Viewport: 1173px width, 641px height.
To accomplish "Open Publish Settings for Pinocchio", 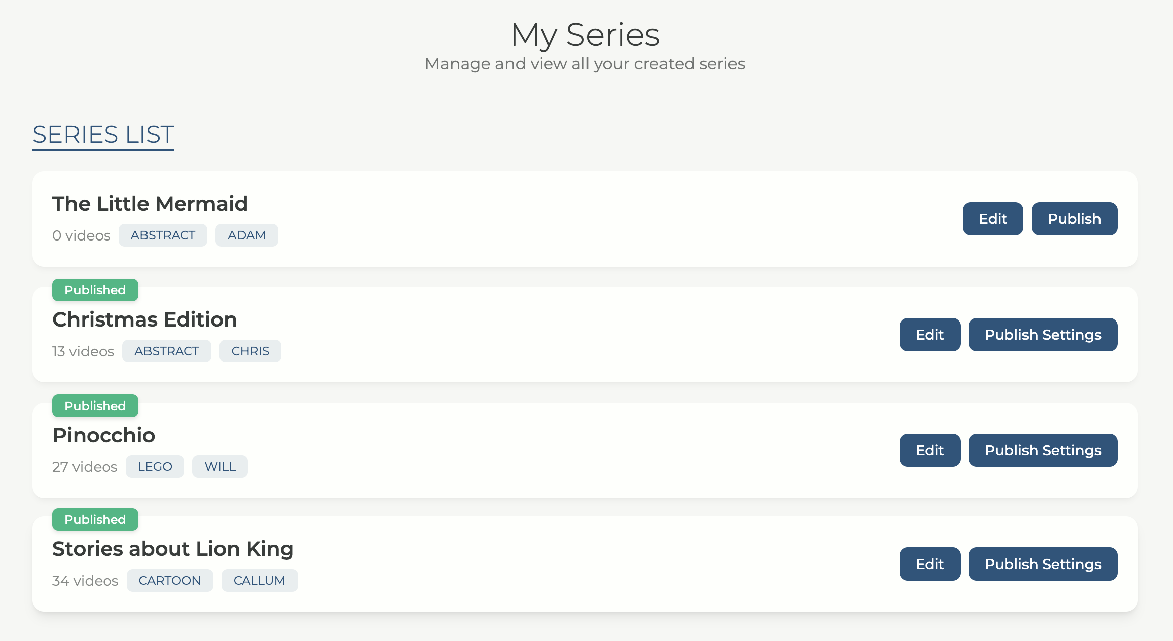I will coord(1043,450).
